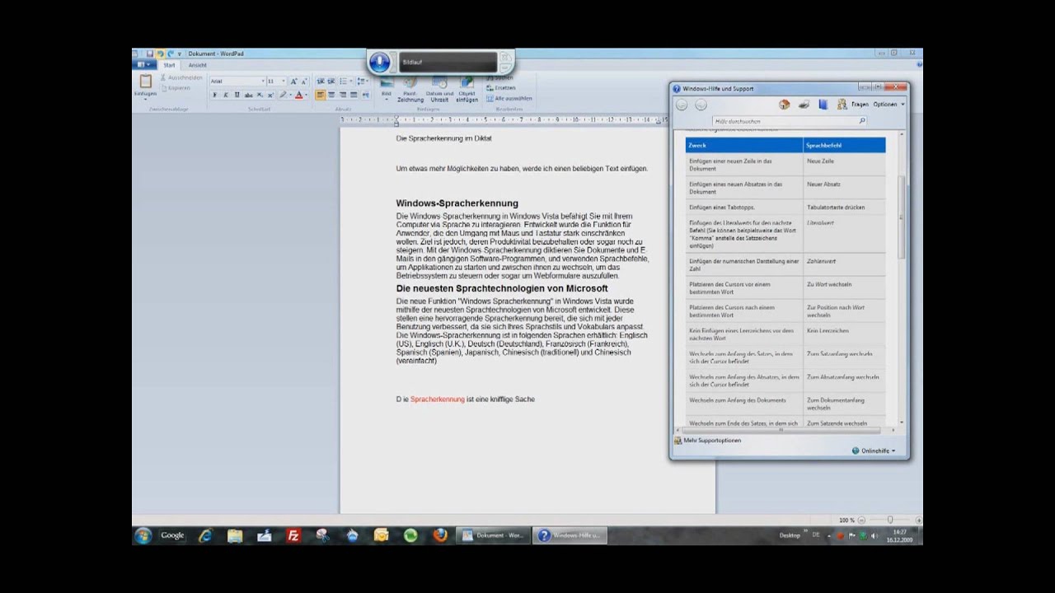Click the zoom slider handle in WordPad
1055x593 pixels.
[x=890, y=521]
